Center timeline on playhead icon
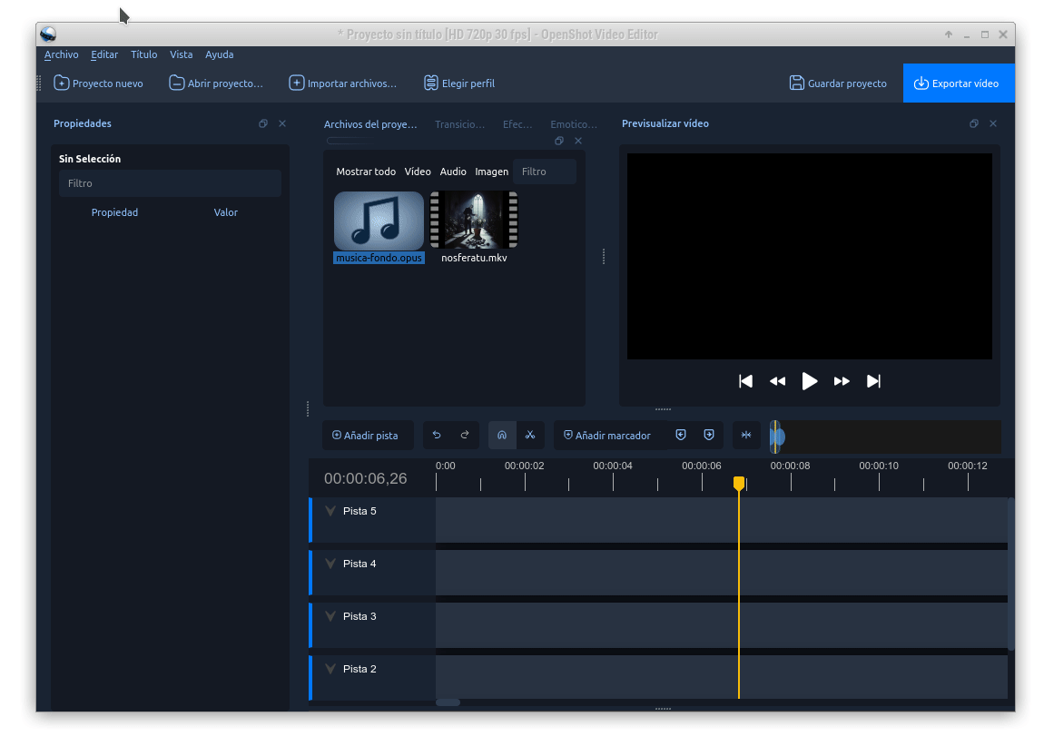The height and width of the screenshot is (746, 1044). click(746, 436)
